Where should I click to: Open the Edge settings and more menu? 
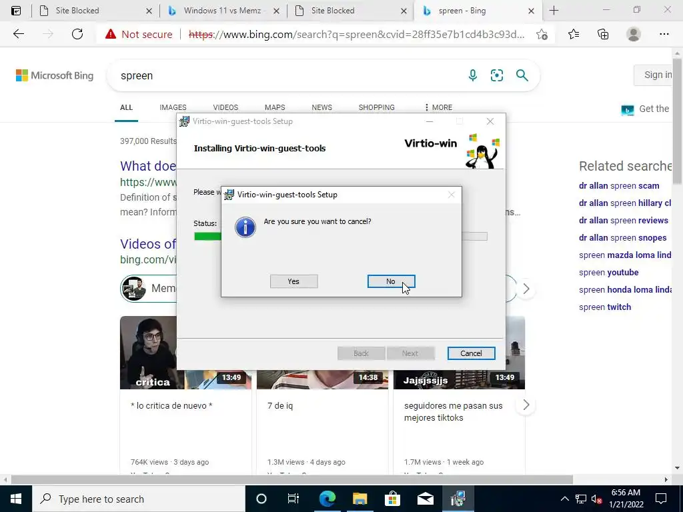click(664, 34)
